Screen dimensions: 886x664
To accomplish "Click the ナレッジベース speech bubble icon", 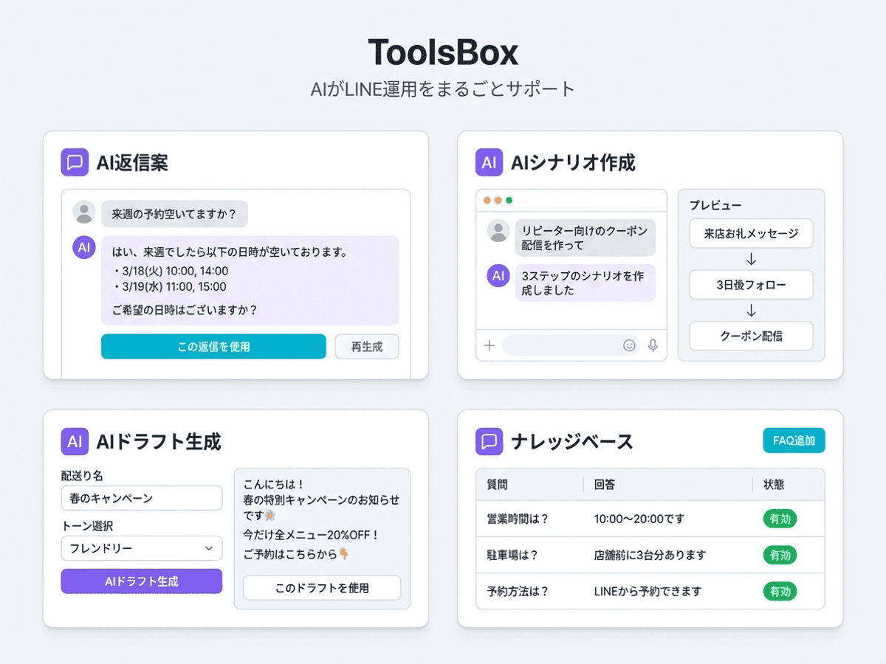I will click(488, 440).
